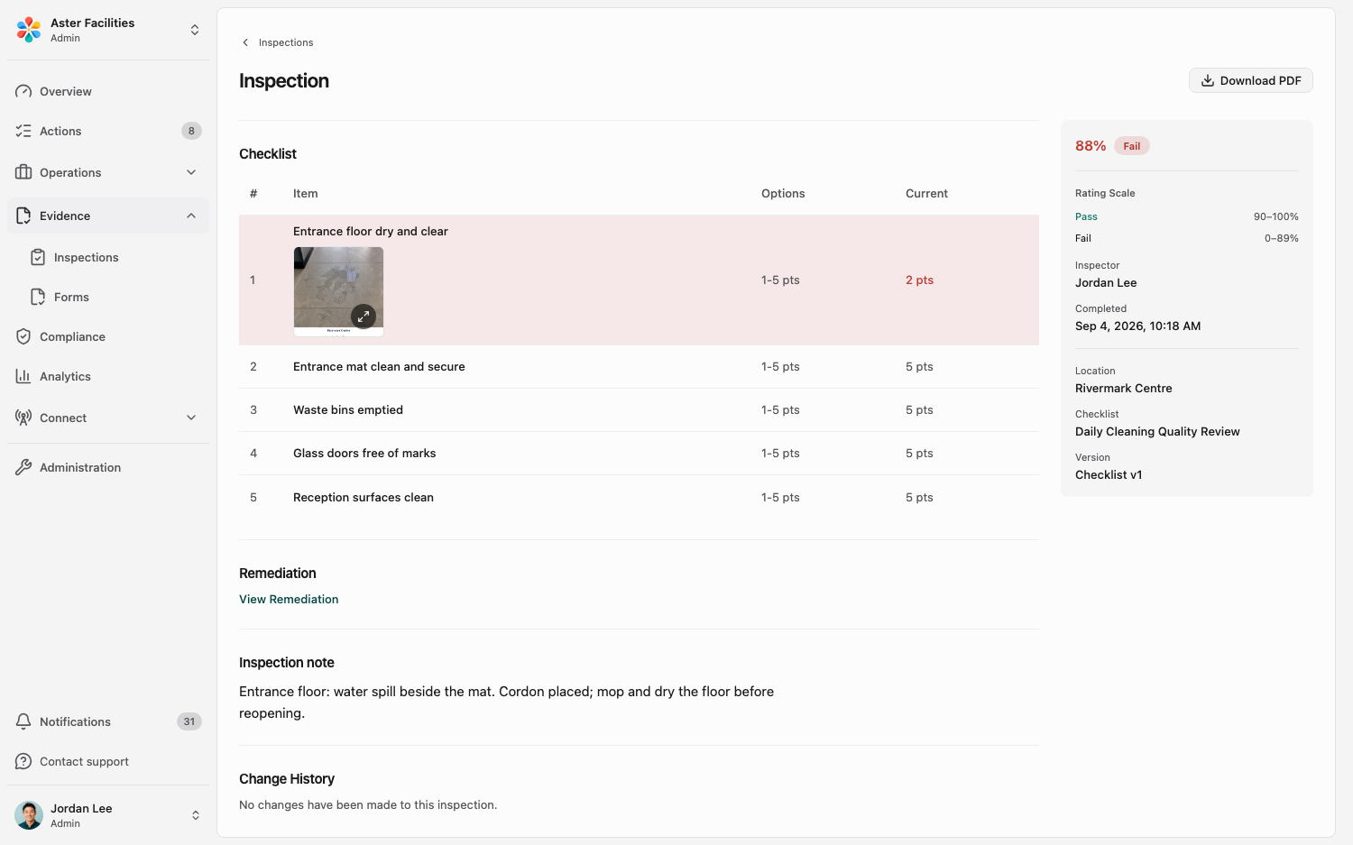1353x845 pixels.
Task: Click the Download PDF button
Action: 1250,80
